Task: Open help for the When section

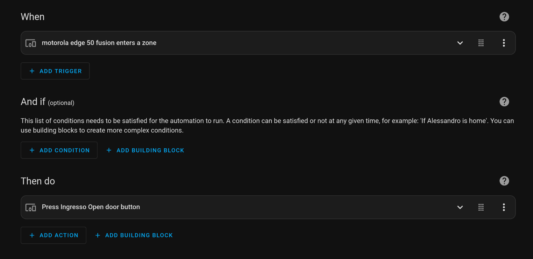Action: pyautogui.click(x=504, y=17)
